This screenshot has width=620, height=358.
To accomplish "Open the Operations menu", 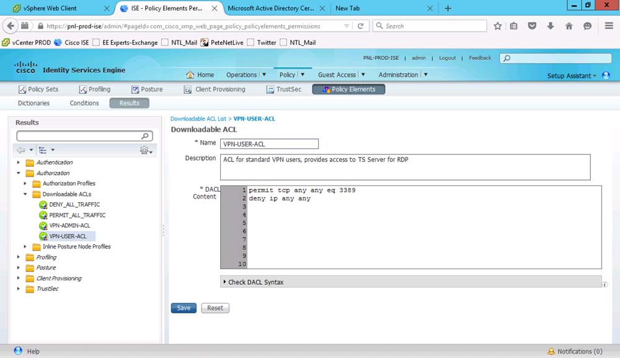I will click(x=242, y=75).
